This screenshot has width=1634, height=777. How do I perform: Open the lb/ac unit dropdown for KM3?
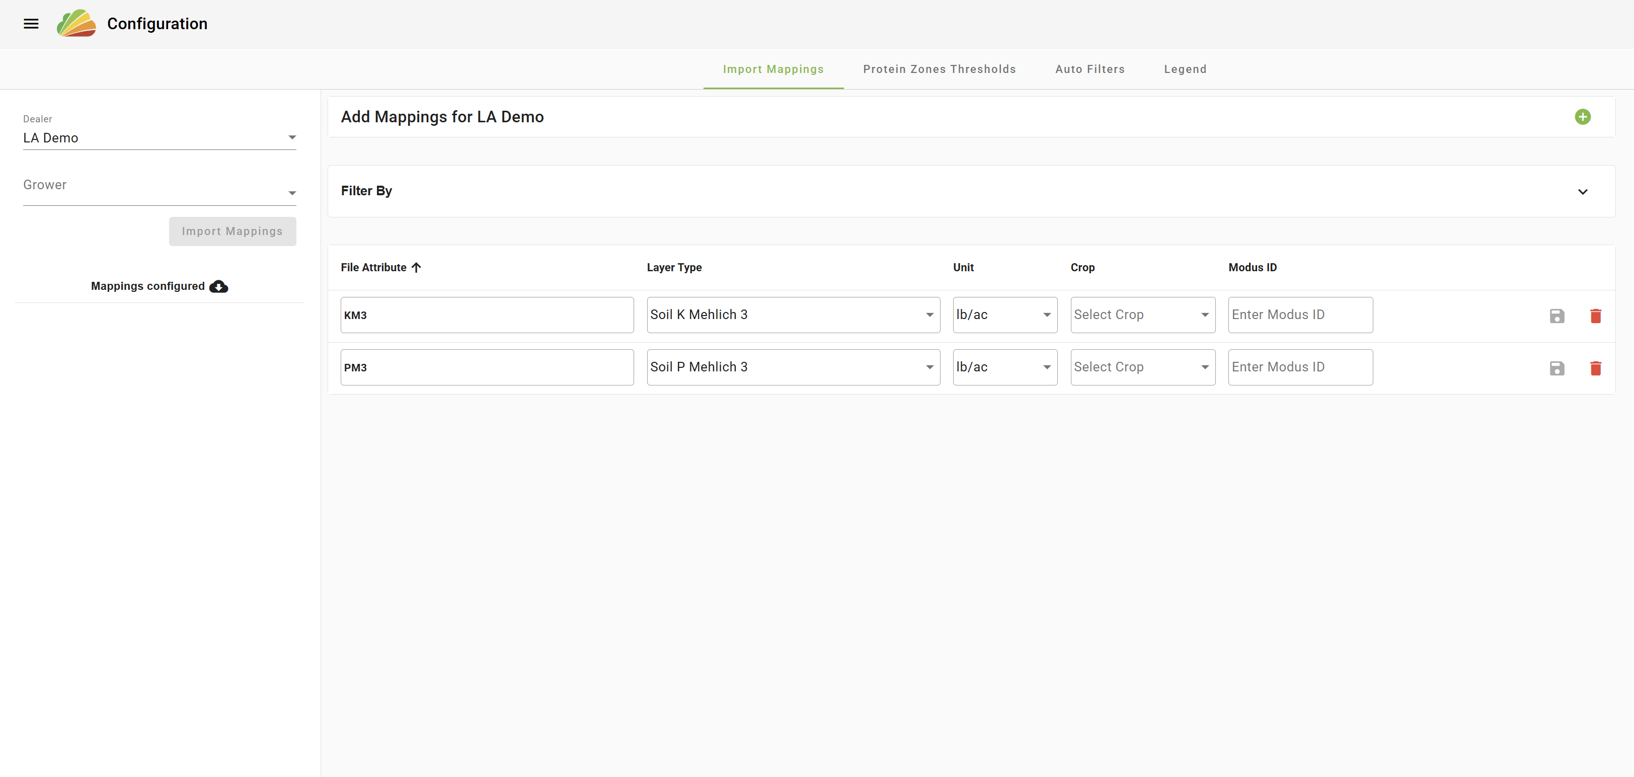(x=1005, y=315)
